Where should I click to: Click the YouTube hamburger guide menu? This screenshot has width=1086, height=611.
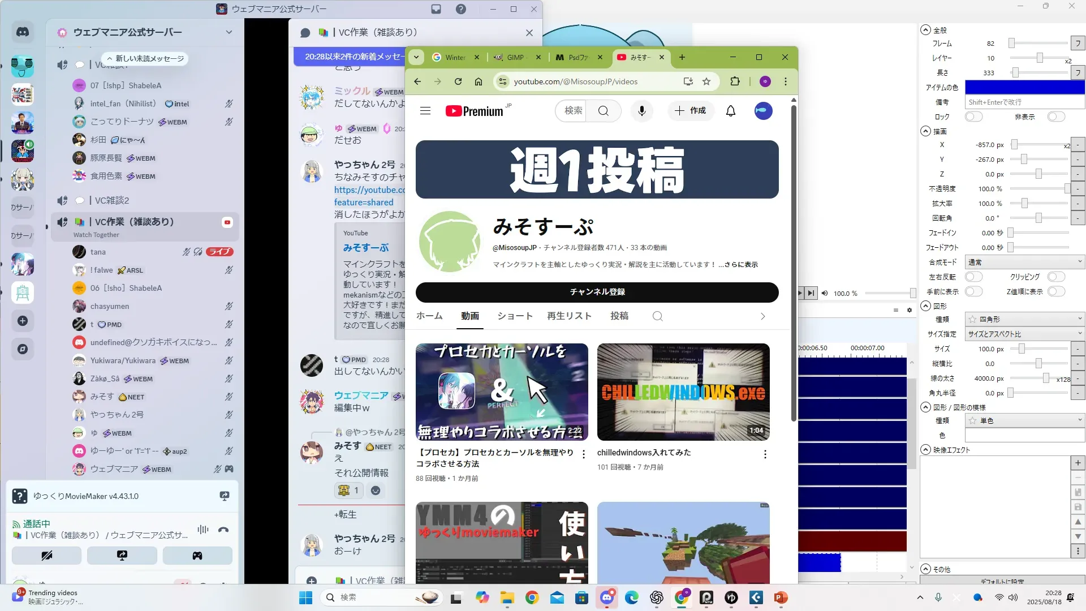click(x=425, y=111)
